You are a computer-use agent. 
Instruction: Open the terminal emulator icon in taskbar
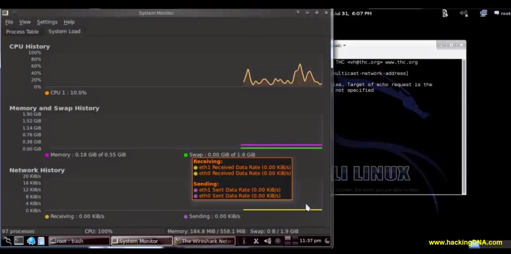[18, 241]
